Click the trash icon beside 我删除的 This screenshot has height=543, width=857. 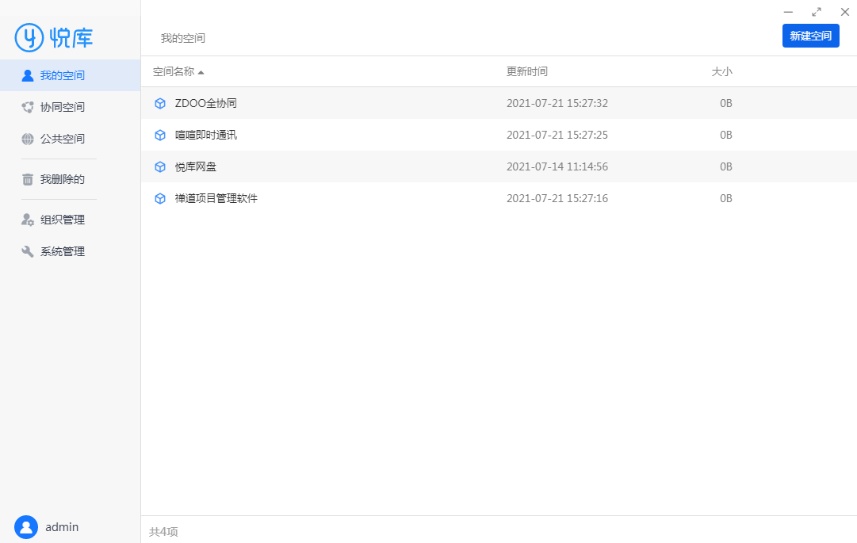coord(27,179)
